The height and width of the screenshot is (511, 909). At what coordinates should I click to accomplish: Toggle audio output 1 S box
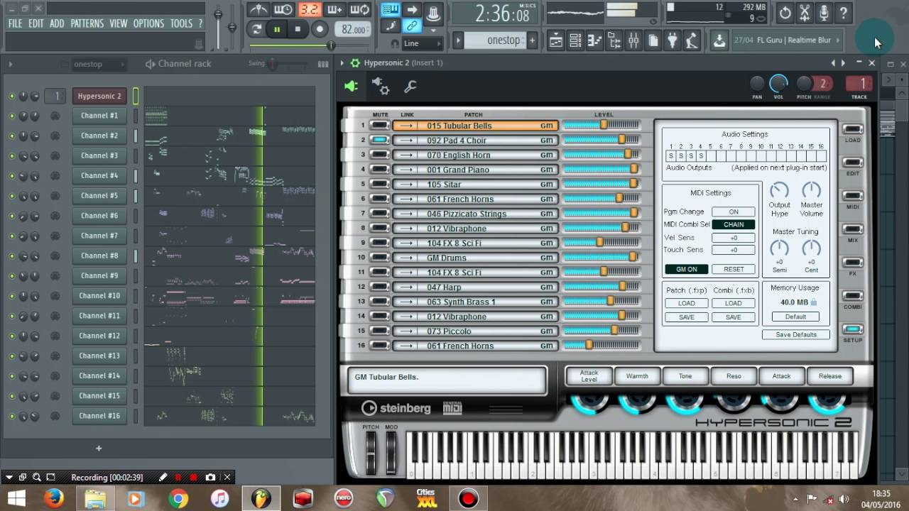coord(670,155)
